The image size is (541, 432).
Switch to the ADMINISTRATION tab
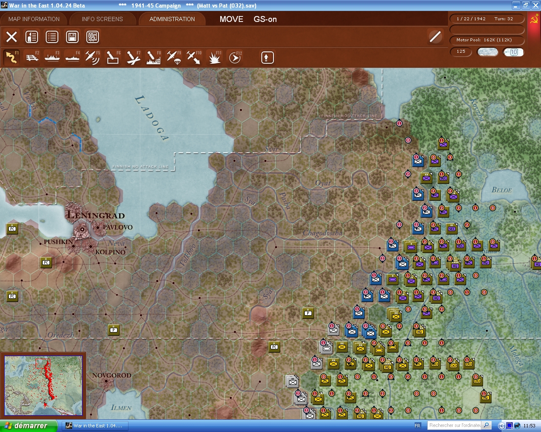[x=172, y=19]
